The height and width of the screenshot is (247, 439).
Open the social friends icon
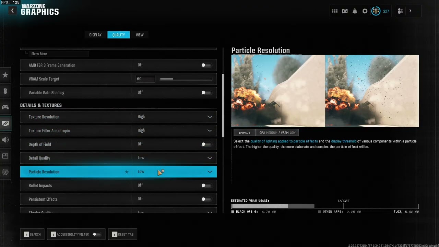400,11
